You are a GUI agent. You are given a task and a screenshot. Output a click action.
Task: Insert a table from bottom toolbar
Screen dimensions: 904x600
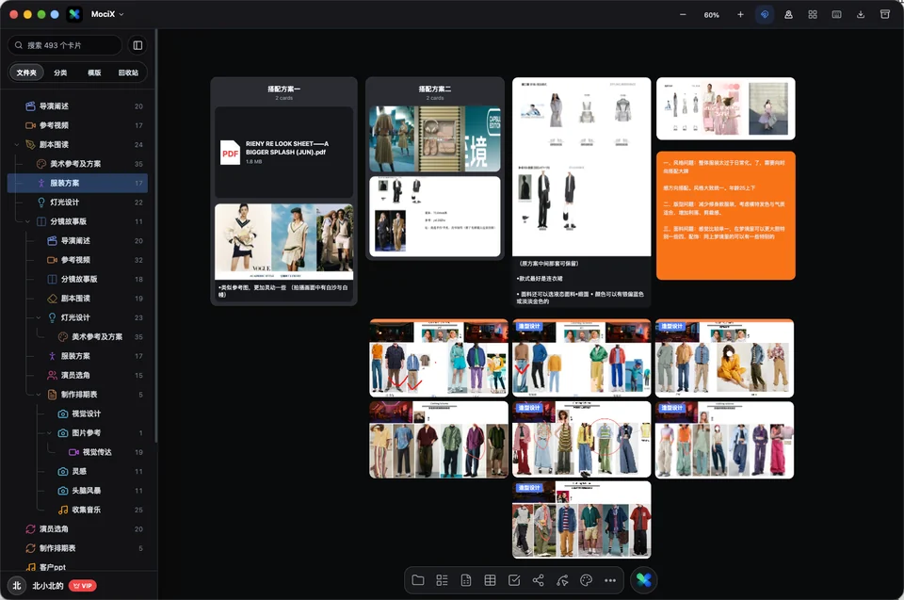pos(490,580)
